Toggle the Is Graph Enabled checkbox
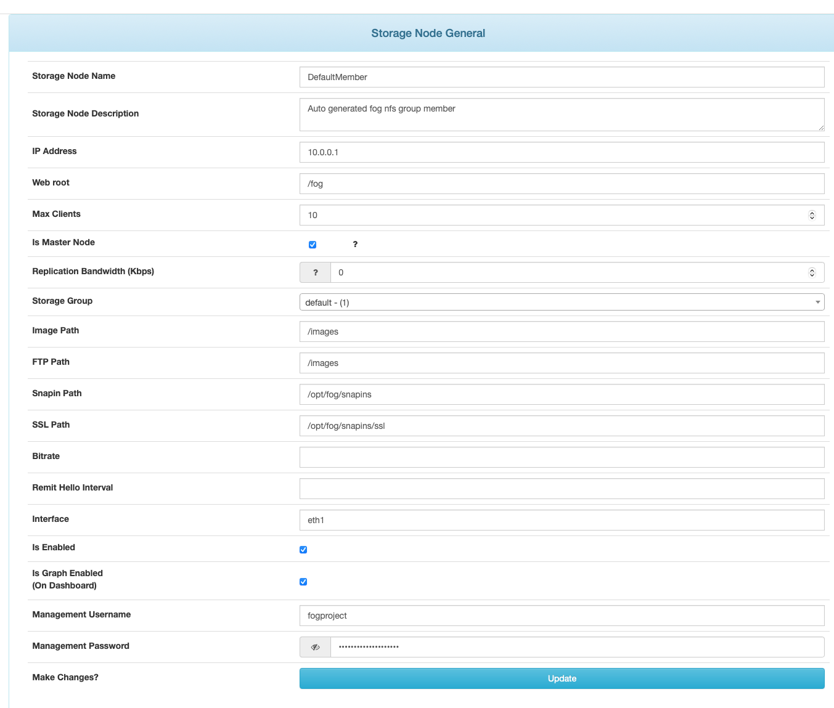 pos(303,582)
